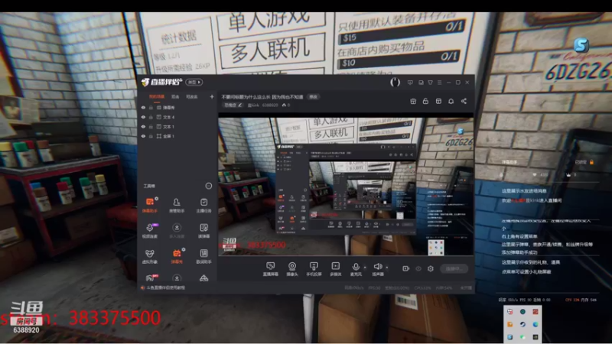Open the 读弹幕 read danmaku tool
Screen dimensions: 612x344
[203, 231]
